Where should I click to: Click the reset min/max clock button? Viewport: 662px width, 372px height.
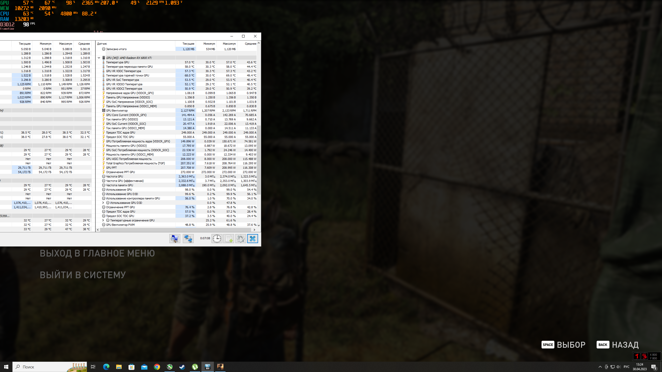pos(217,238)
